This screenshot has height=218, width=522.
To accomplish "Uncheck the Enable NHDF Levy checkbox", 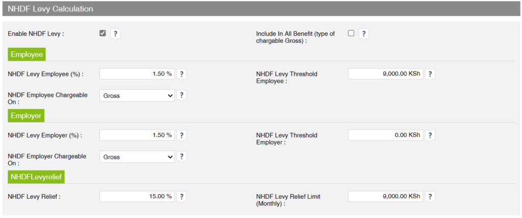I will tap(103, 33).
